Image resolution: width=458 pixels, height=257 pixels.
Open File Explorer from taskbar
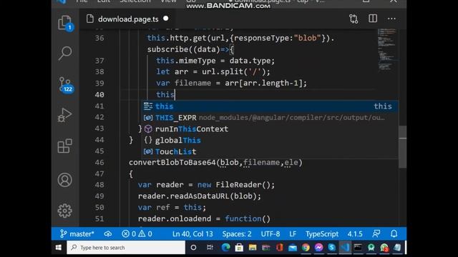tap(253, 248)
